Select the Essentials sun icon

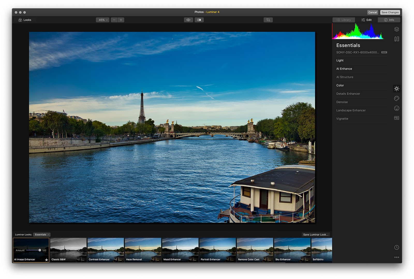pyautogui.click(x=396, y=89)
